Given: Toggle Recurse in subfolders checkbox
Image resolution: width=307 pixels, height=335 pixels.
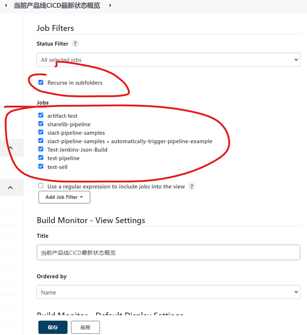Looking at the screenshot, I should click(41, 82).
